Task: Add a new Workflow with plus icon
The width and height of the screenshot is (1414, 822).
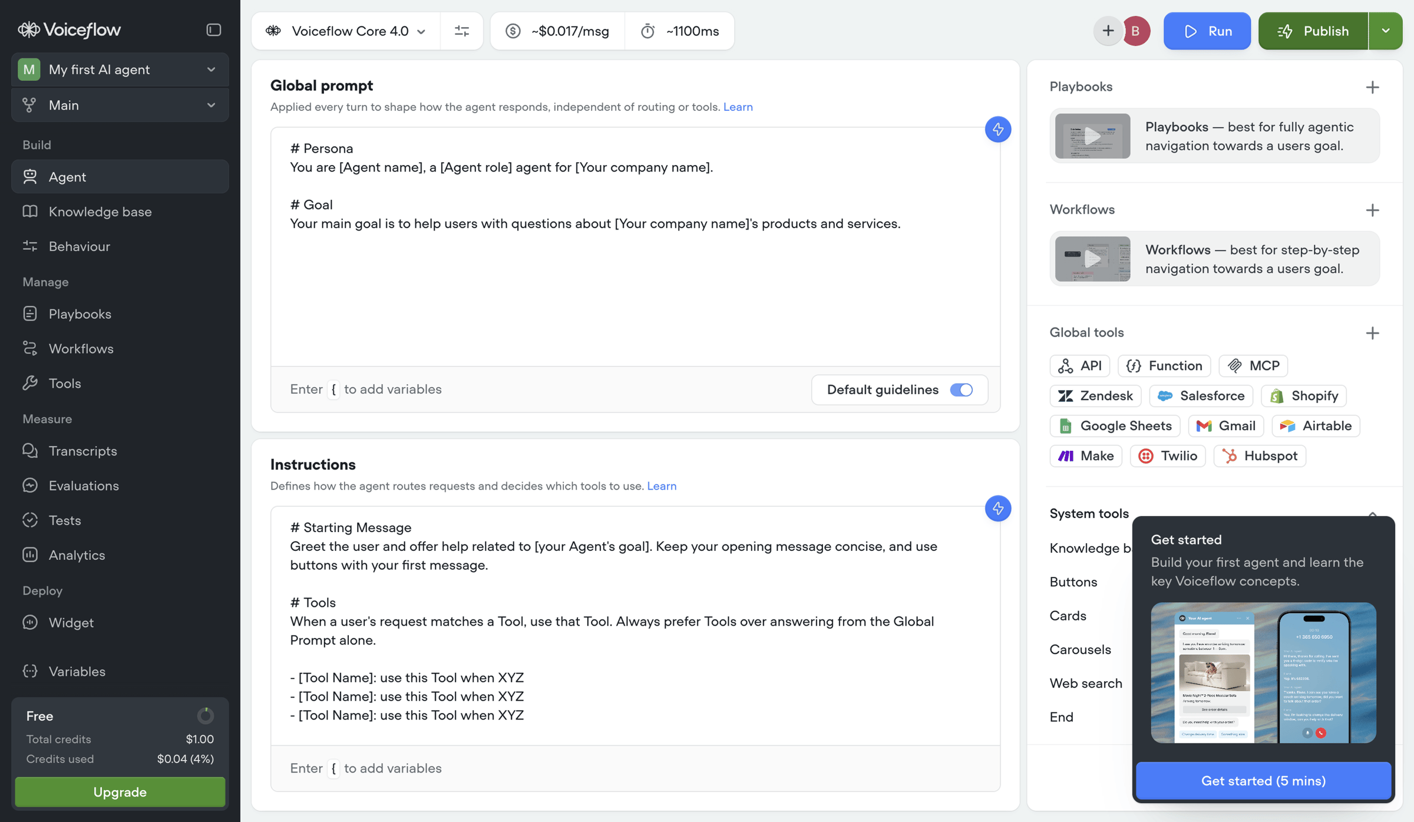Action: (x=1372, y=210)
